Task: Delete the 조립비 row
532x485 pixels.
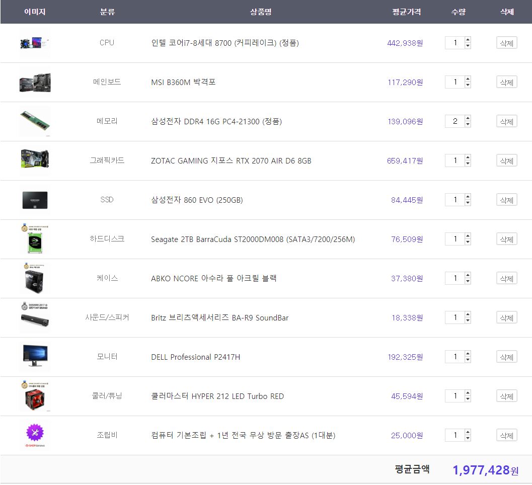Action: pos(506,435)
